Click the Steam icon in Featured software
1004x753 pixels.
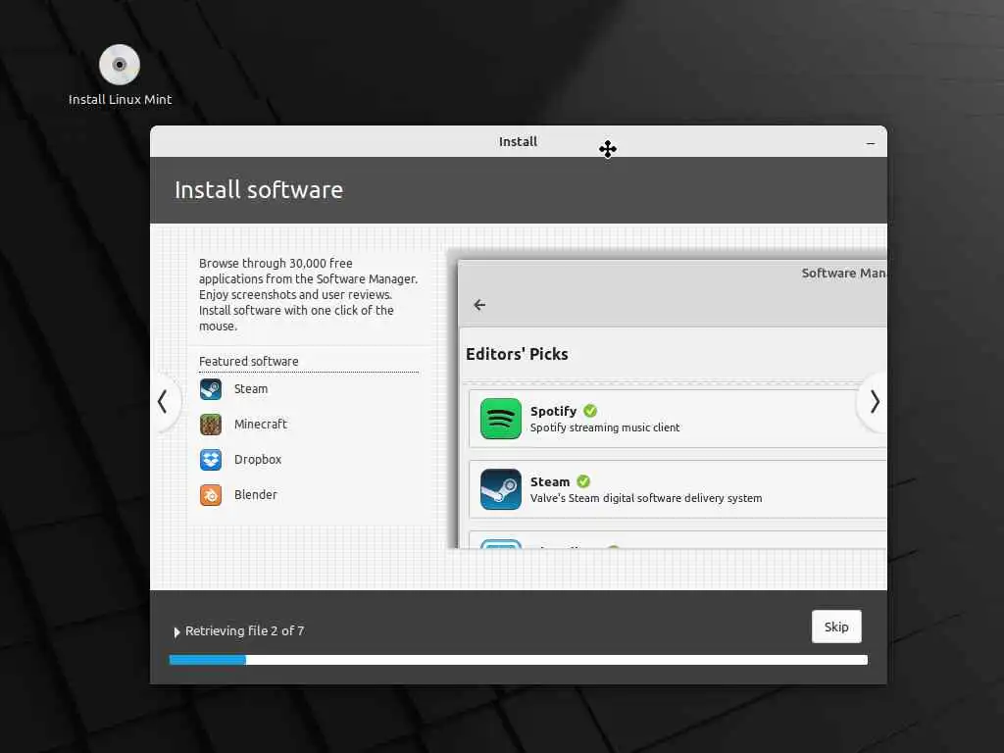[x=211, y=389]
